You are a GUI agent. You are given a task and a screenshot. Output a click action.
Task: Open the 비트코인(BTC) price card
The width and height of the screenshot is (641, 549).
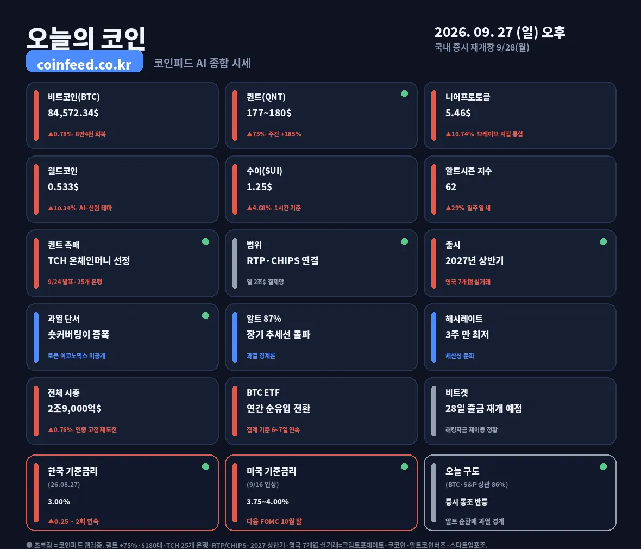pyautogui.click(x=122, y=115)
